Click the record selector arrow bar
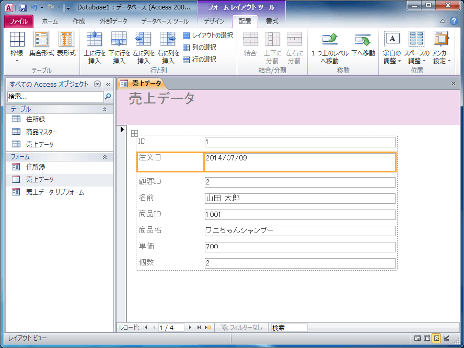The height and width of the screenshot is (348, 464). click(122, 224)
